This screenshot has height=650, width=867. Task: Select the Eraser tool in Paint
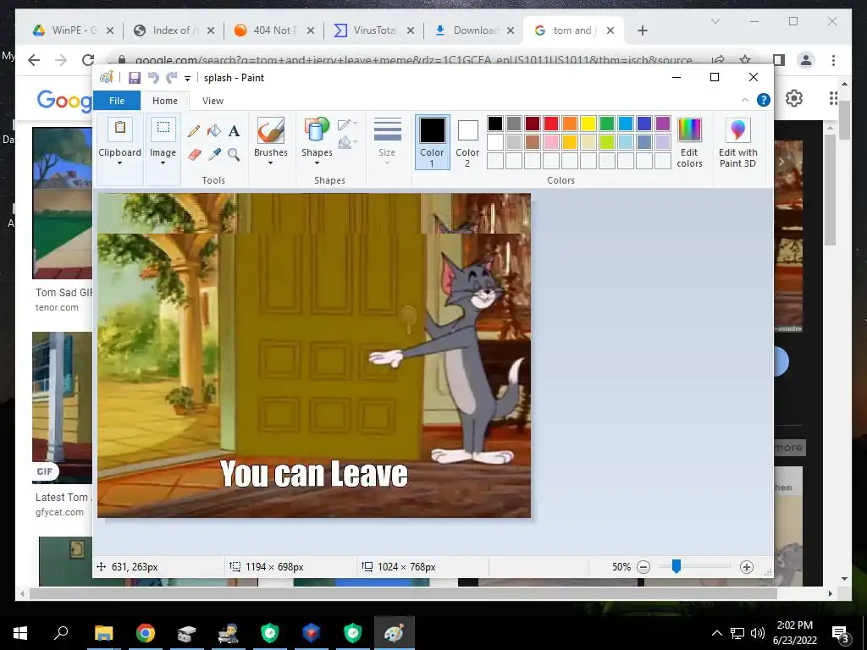[x=194, y=154]
